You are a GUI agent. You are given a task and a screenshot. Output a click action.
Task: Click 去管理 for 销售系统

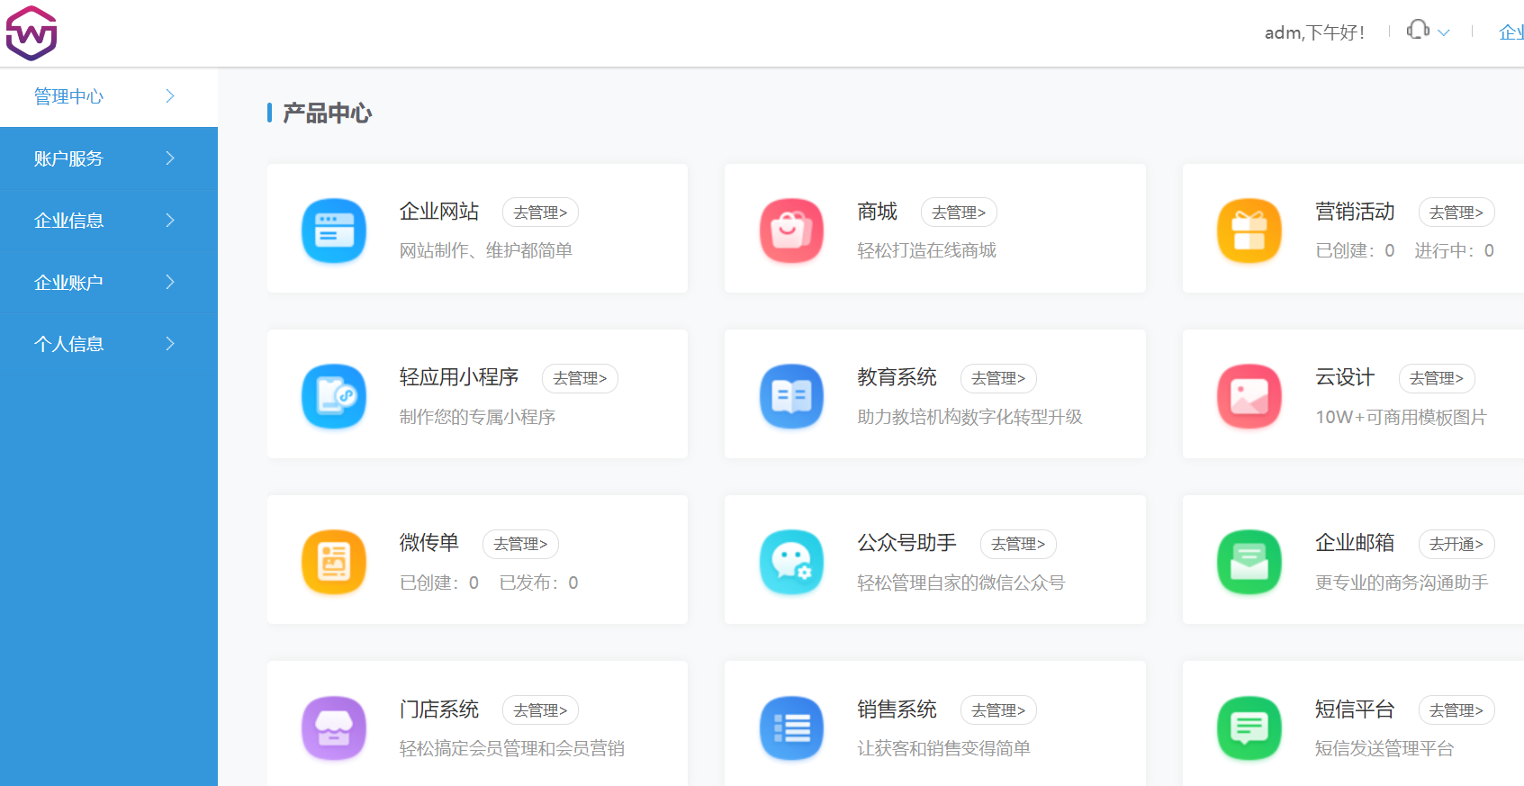(998, 710)
